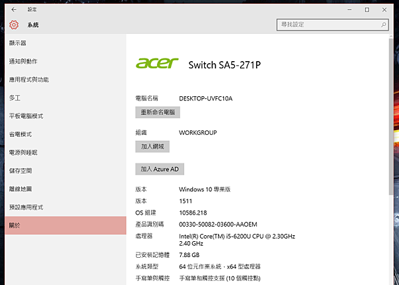Click the Switch SA5-271P model name
This screenshot has height=285, width=399.
click(225, 65)
